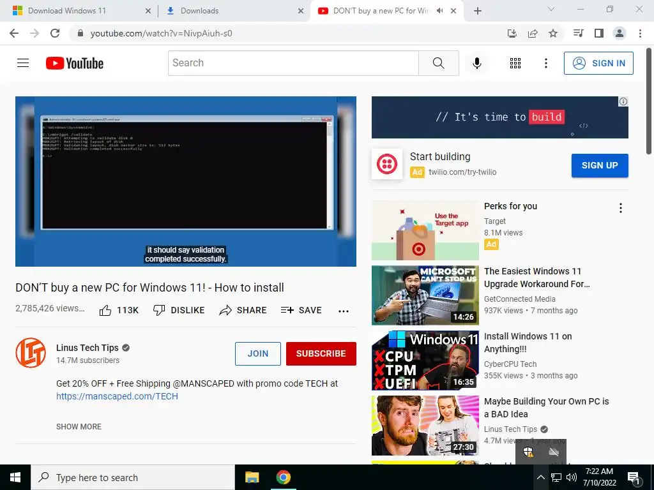Click the video player area

click(x=186, y=181)
